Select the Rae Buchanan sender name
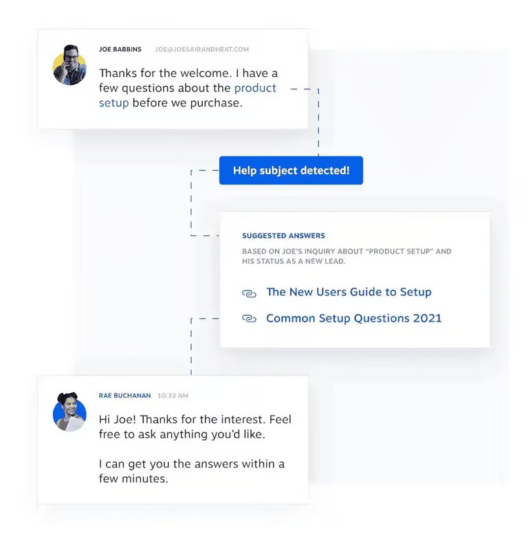 [125, 396]
